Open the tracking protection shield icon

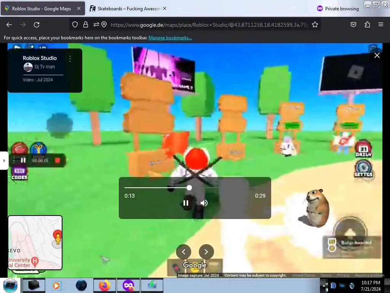75,24
